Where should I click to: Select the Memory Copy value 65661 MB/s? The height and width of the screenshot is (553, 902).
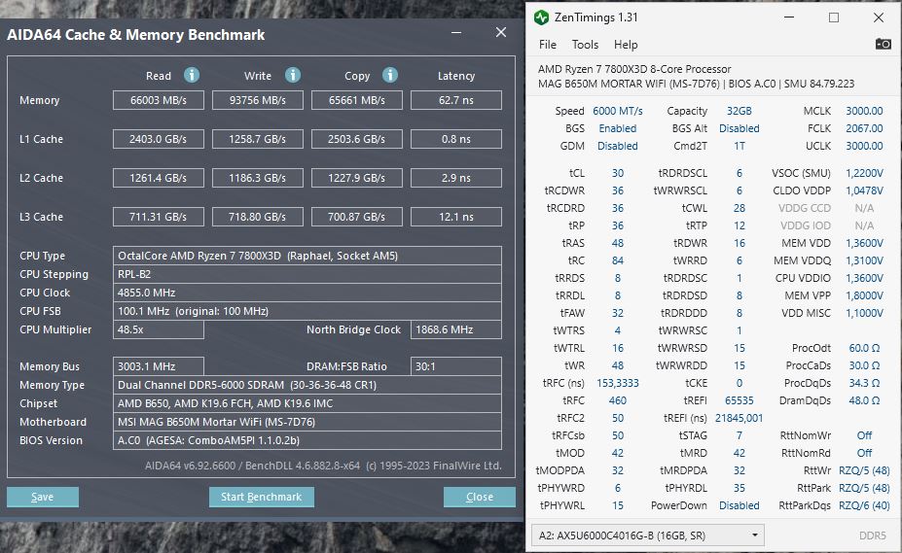tap(357, 100)
